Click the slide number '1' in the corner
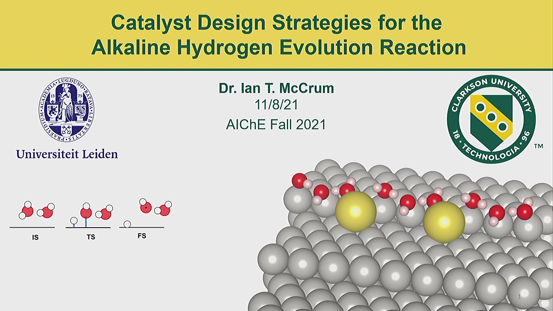This screenshot has width=553, height=311. (x=519, y=296)
